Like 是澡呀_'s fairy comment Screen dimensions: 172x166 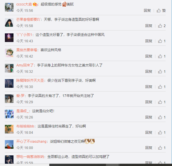162,117
